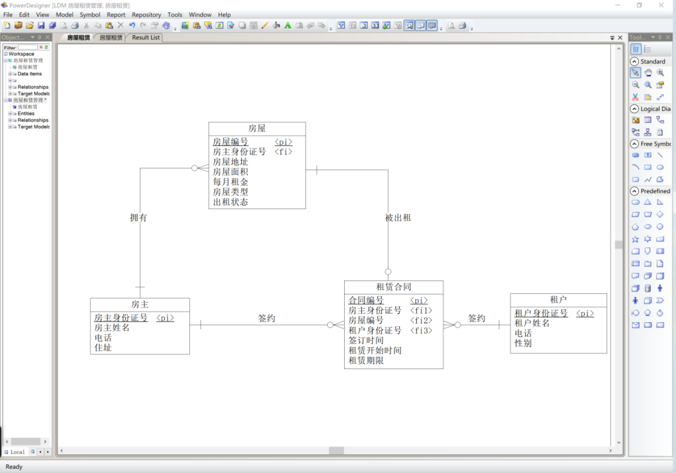Click the line style pencil icon in toolbar
This screenshot has height=473, width=676.
click(265, 26)
